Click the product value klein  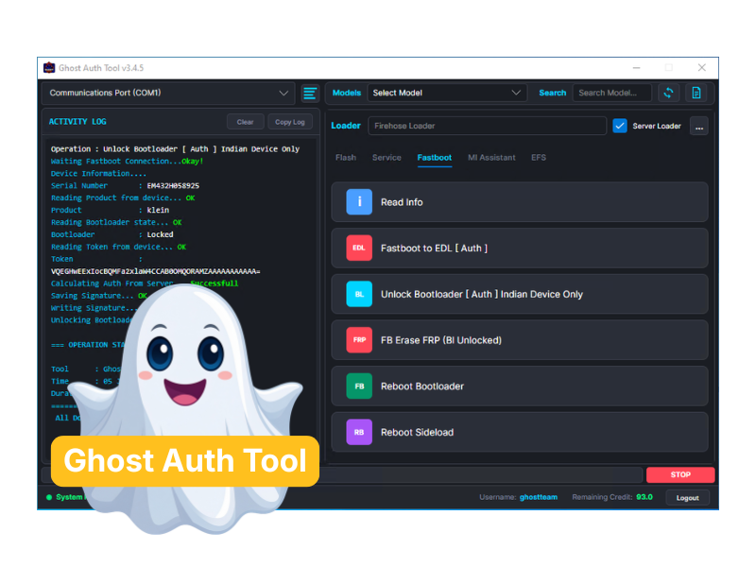[158, 210]
